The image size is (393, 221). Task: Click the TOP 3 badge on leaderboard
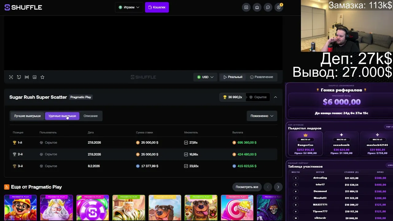coord(389,127)
